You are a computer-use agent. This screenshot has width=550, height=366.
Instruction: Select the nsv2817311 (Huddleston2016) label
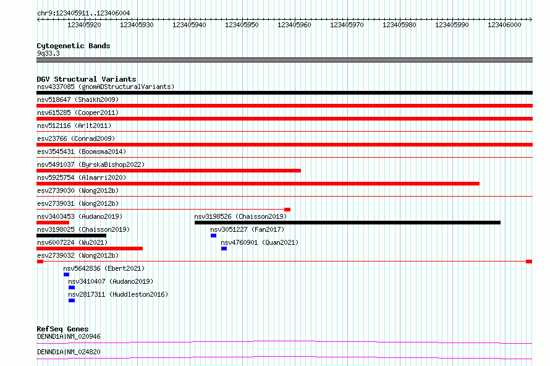pyautogui.click(x=118, y=294)
